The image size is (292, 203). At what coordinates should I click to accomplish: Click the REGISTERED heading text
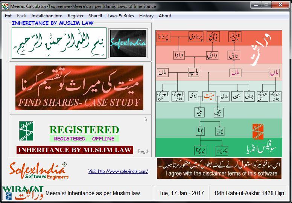(84, 130)
